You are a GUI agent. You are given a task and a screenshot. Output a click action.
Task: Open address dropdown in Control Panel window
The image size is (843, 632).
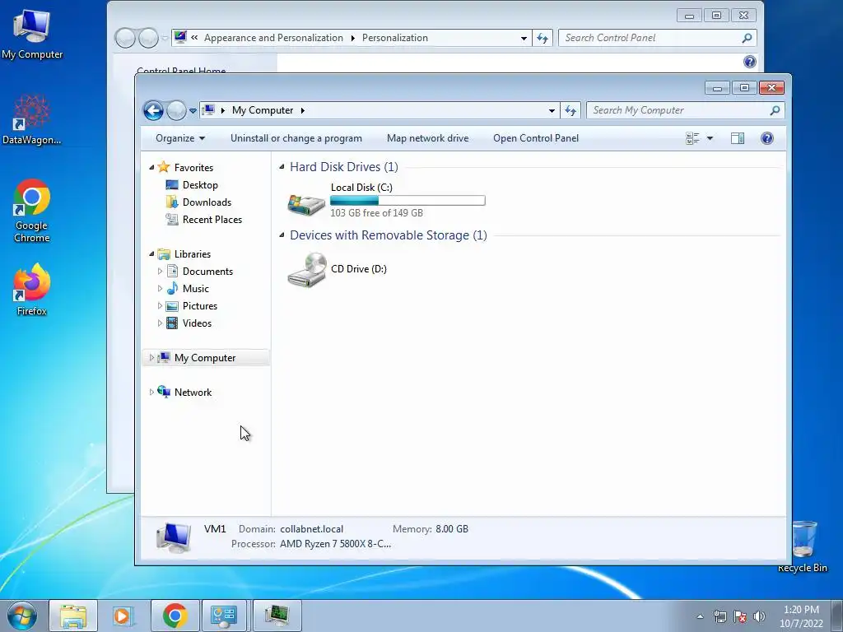(x=524, y=38)
